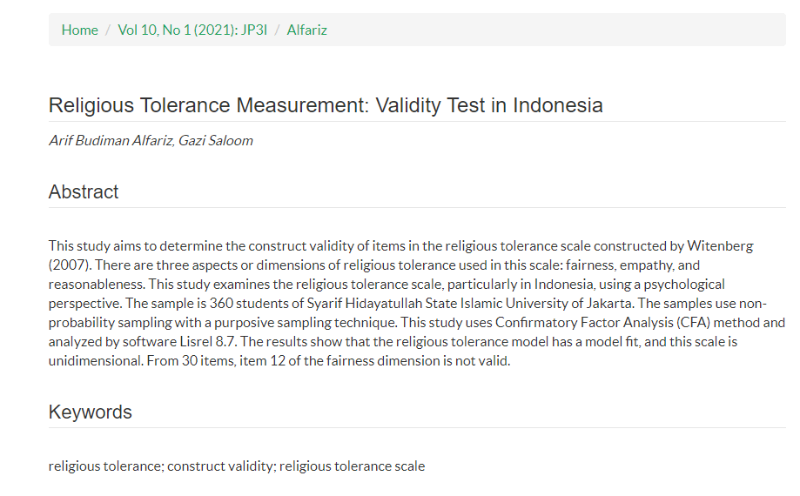Viewport: 800px width, 496px height.
Task: Click the name Witenberg in the abstract
Action: pyautogui.click(x=719, y=246)
